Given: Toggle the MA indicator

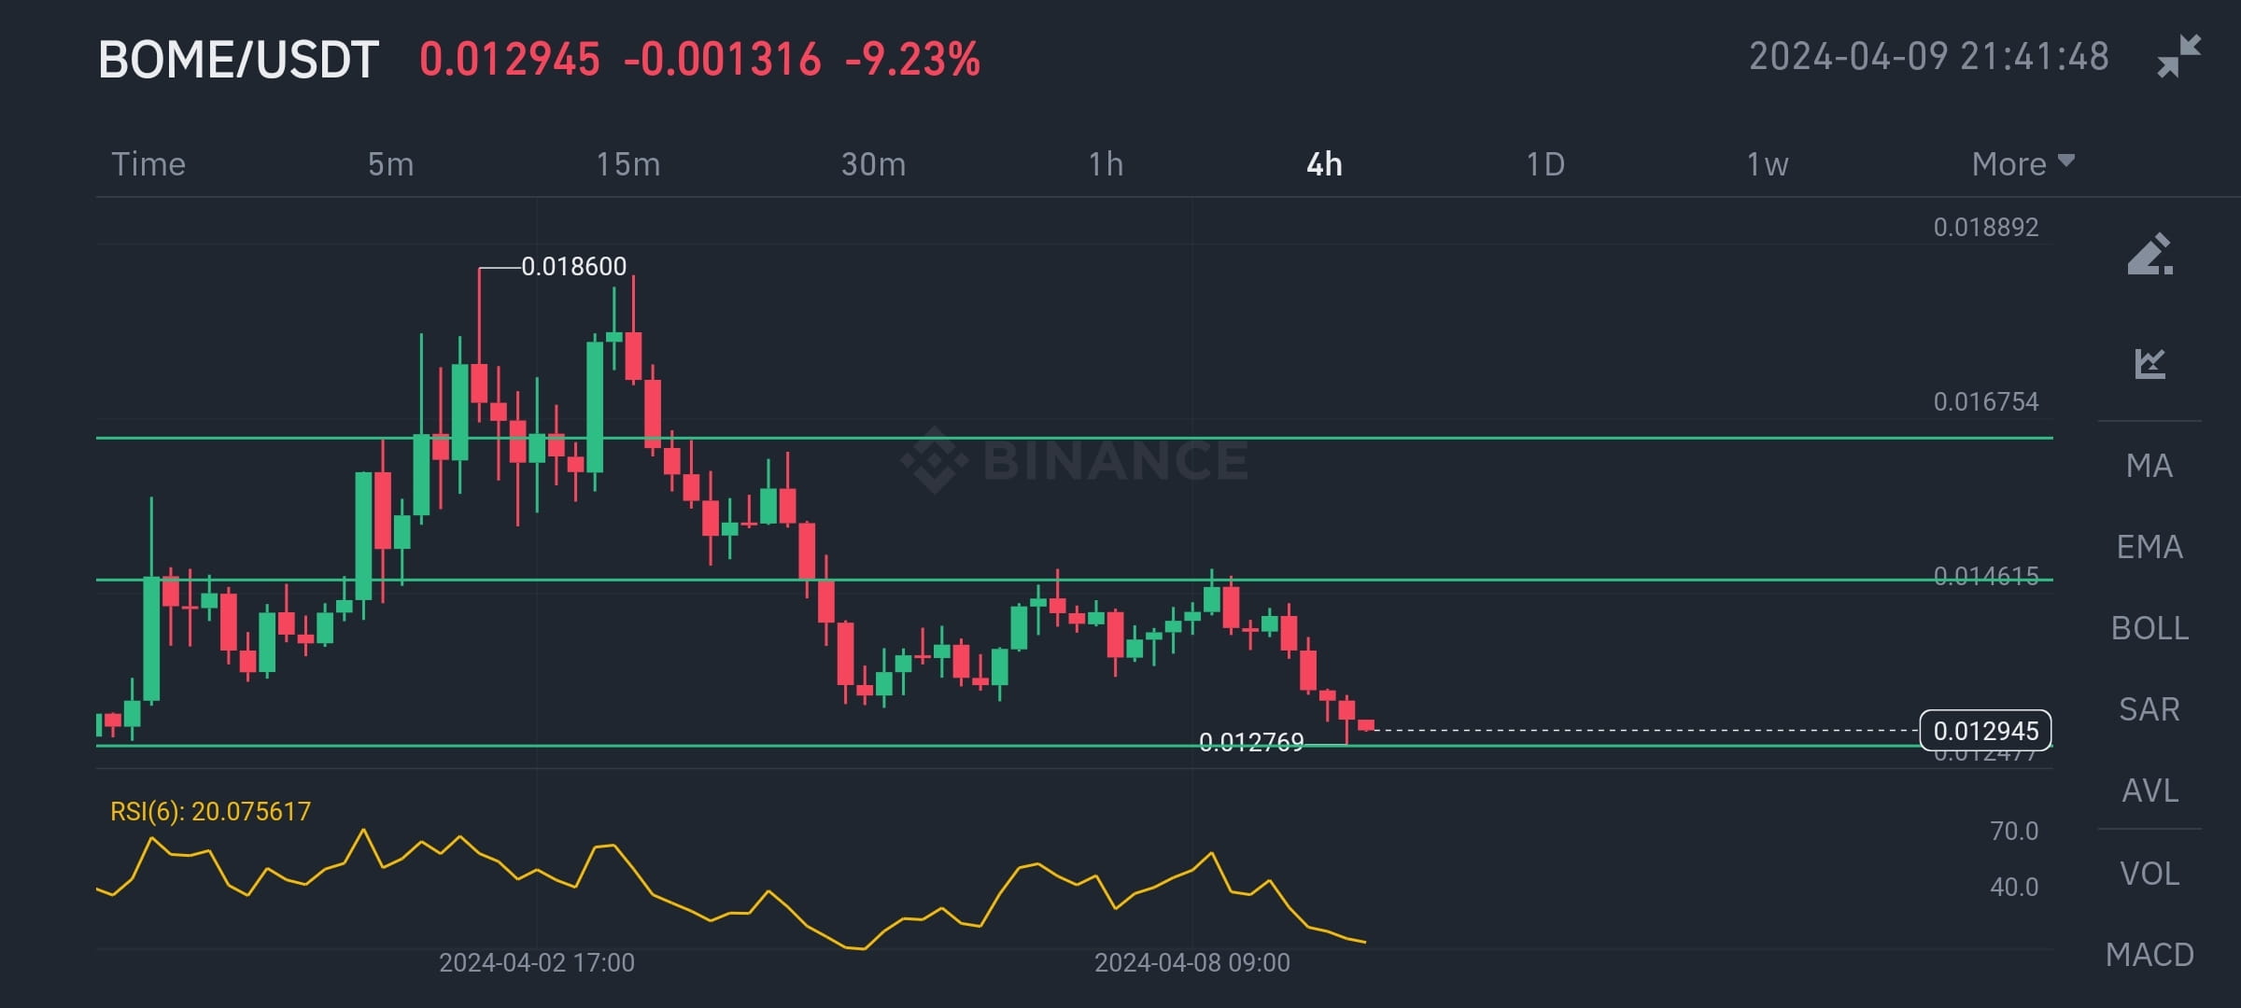Looking at the screenshot, I should pyautogui.click(x=2149, y=467).
